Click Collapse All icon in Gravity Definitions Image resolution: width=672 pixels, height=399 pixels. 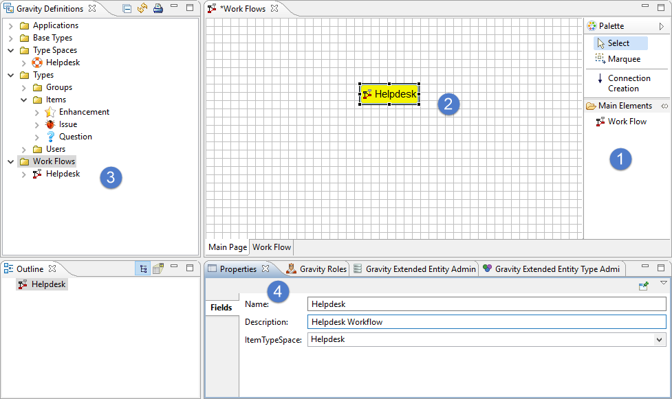127,9
